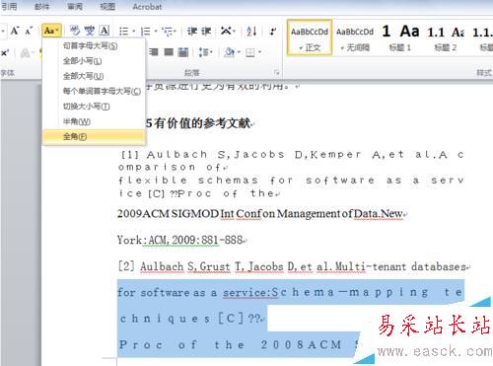The width and height of the screenshot is (493, 366).
Task: Apply bullet list formatting
Action: pyautogui.click(x=123, y=32)
